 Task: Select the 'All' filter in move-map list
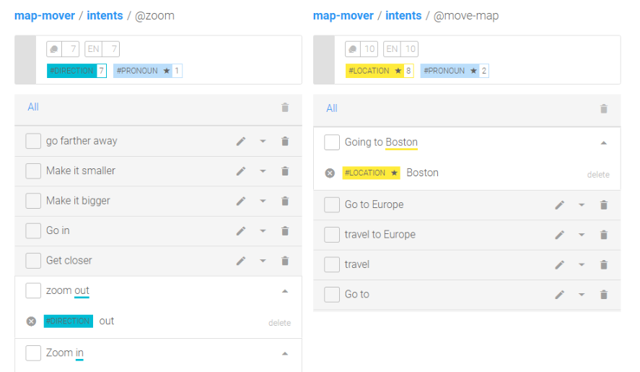(x=332, y=108)
